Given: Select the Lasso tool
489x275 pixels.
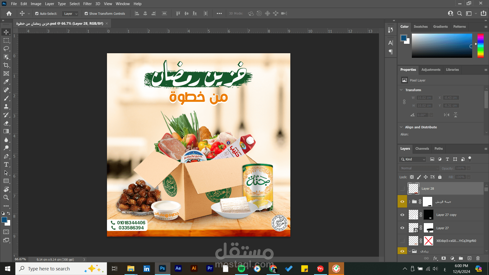Looking at the screenshot, I should [x=6, y=49].
